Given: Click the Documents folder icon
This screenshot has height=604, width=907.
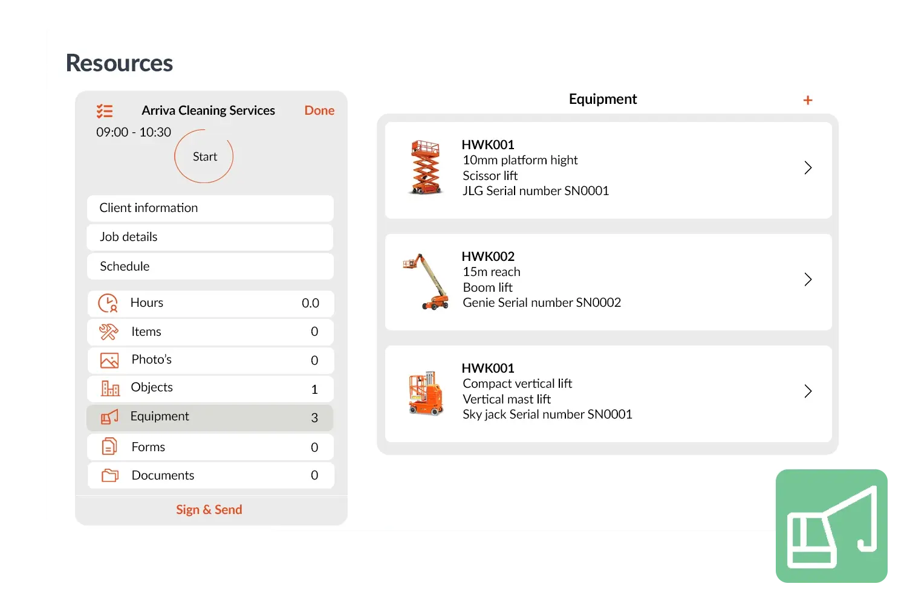Looking at the screenshot, I should pos(110,475).
